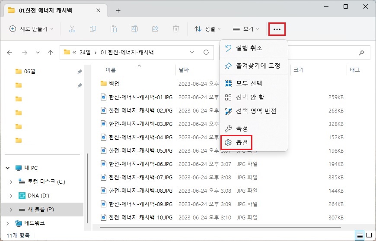Select 06월 in the quick access list
Screen dimensions: 376x241
point(30,71)
